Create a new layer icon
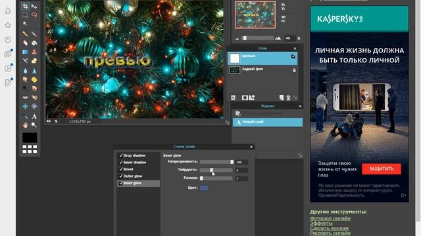Image resolution: width=421 pixels, height=236 pixels. click(x=281, y=98)
